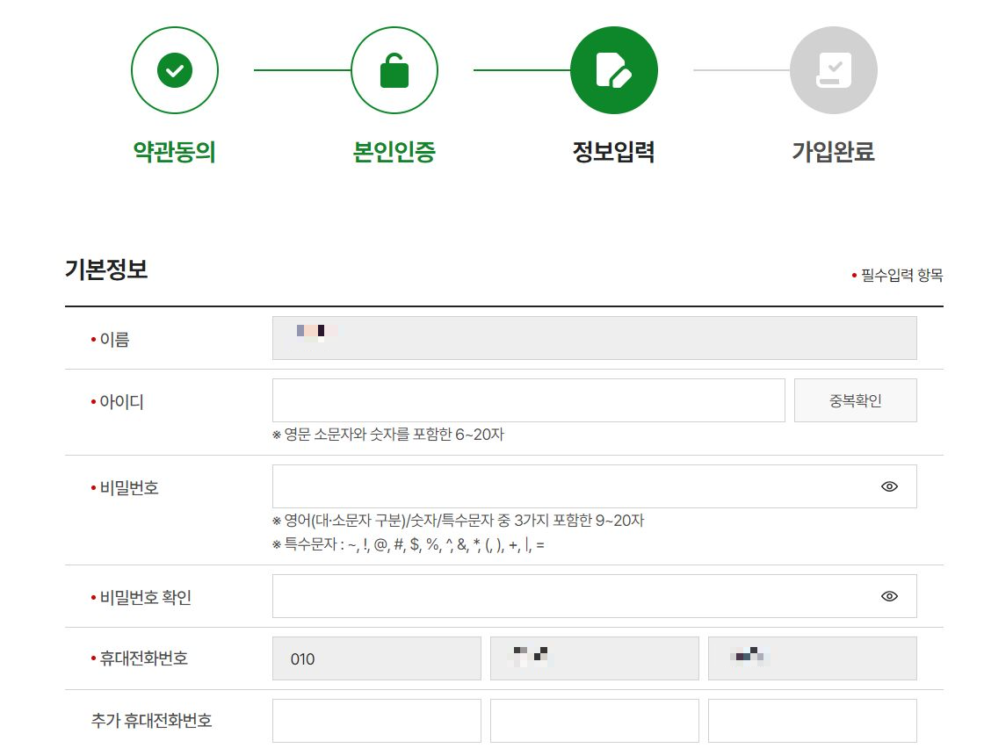Screen dimensions: 984x748
Task: Click the 약관동의 green checkmark icon
Action: pos(174,70)
